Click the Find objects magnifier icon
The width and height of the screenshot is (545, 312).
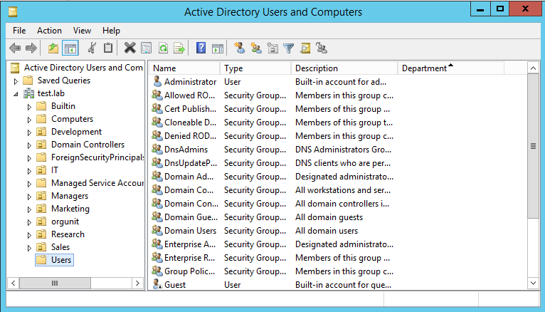click(305, 48)
